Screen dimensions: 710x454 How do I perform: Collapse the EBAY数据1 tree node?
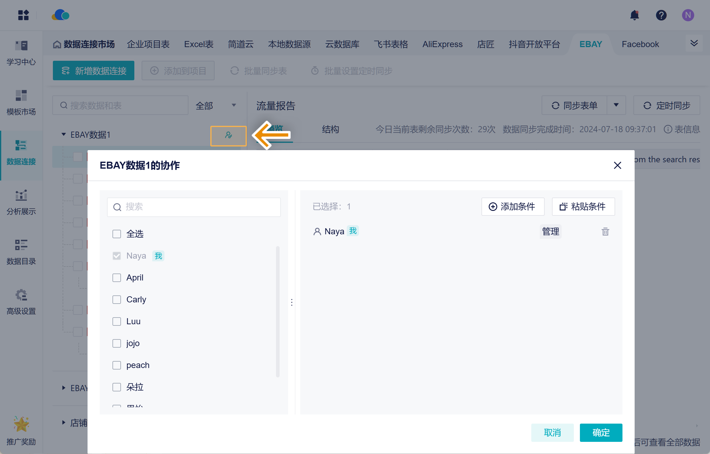tap(64, 134)
